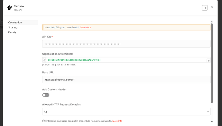Switch to the Details tab

click(12, 32)
